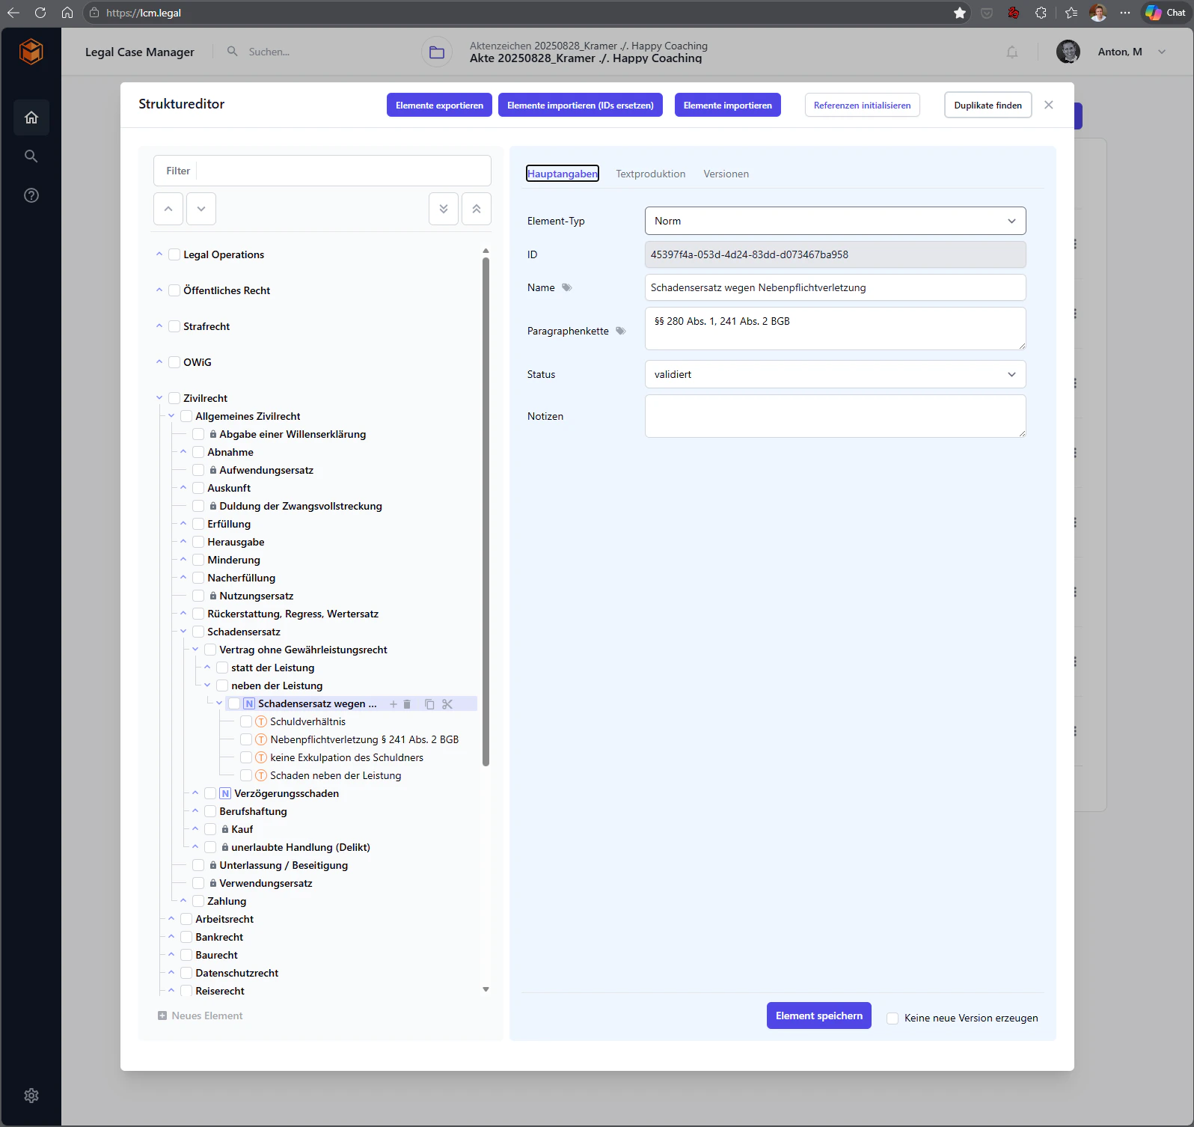Click Neues Element link
Screen dimensions: 1194x1127
point(200,1015)
